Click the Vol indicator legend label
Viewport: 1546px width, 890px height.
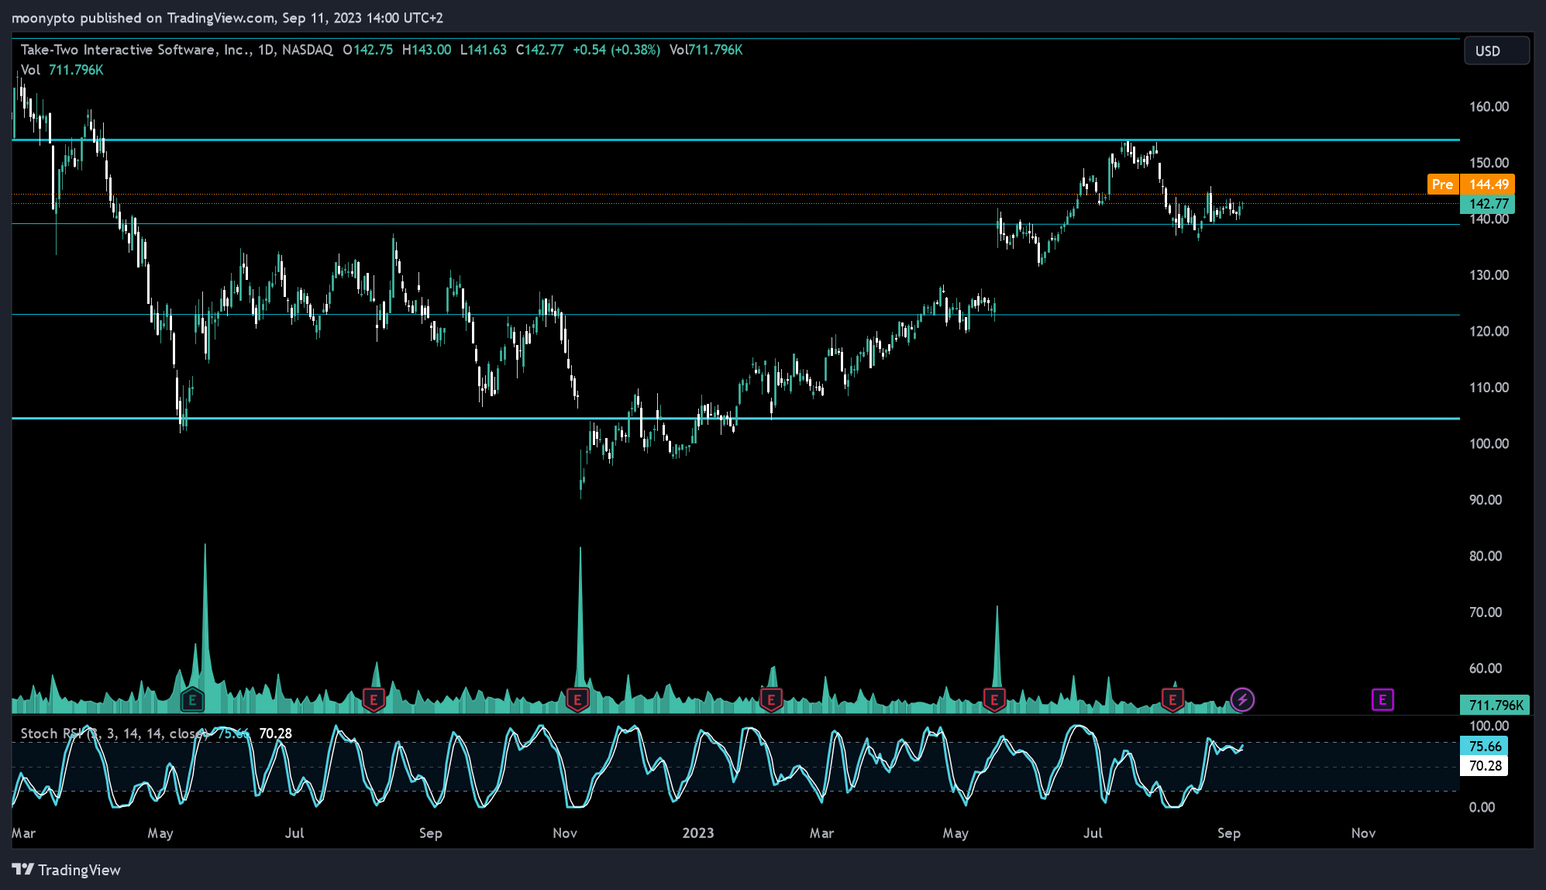(30, 70)
